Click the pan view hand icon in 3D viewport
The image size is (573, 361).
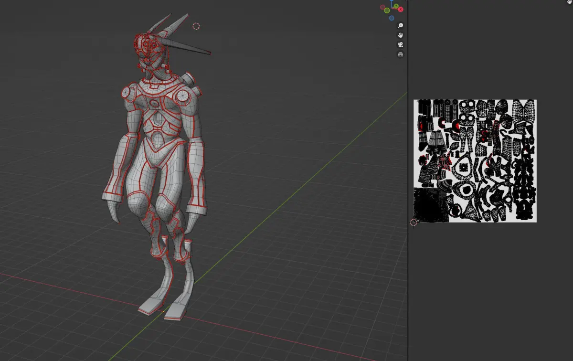pos(401,35)
